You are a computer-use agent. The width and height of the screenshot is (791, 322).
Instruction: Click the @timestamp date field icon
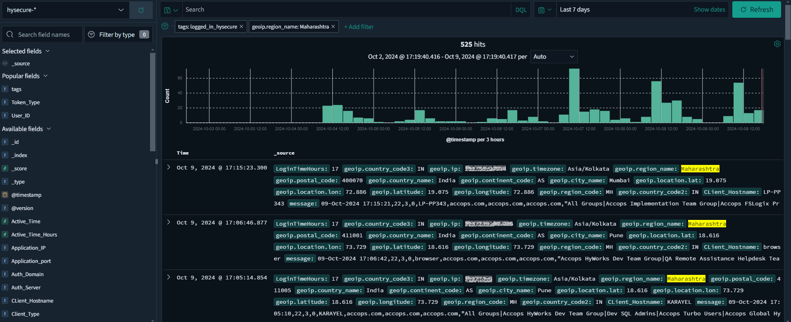point(5,195)
